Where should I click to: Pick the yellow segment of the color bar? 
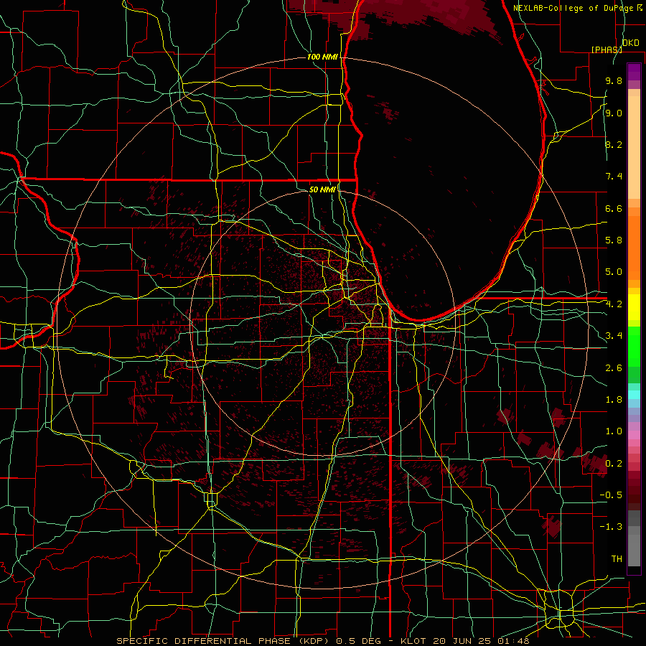pos(634,307)
